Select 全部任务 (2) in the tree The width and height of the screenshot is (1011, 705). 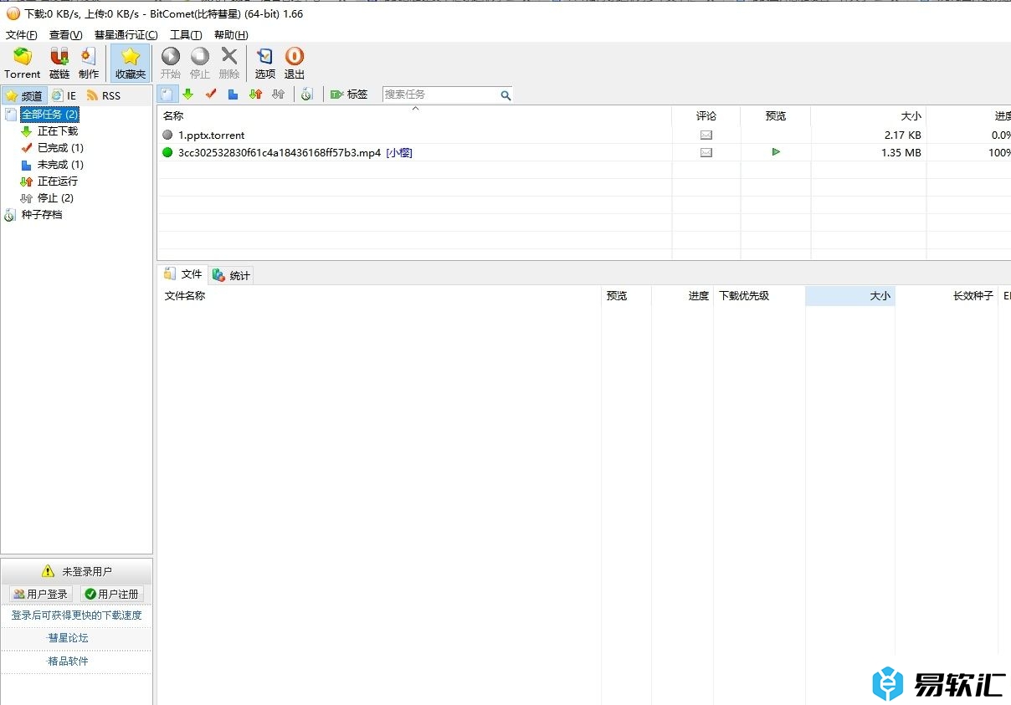[49, 114]
